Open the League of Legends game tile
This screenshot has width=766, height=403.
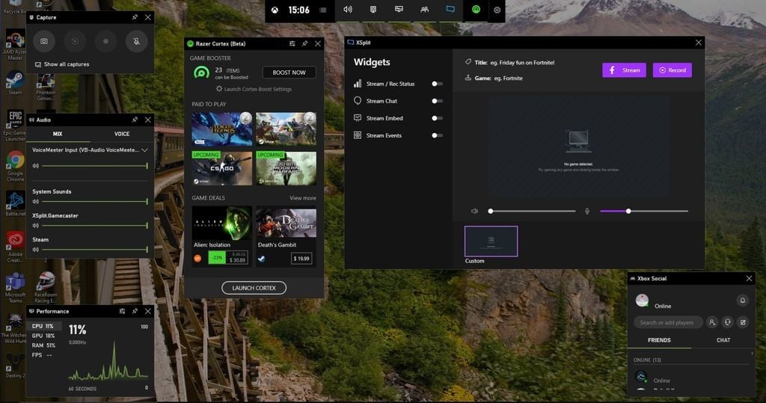point(222,129)
